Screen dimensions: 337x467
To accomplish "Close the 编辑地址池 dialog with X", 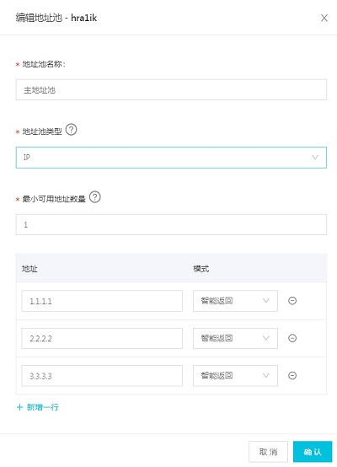I will (x=324, y=18).
